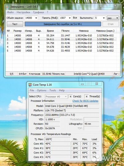Click the Вся memory button

tap(75, 18)
